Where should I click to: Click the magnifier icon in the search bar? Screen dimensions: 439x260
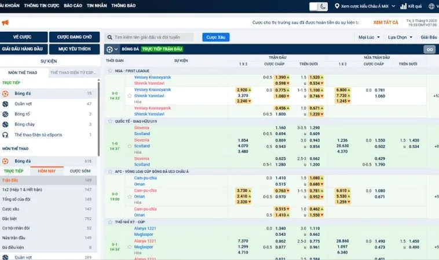(x=110, y=37)
